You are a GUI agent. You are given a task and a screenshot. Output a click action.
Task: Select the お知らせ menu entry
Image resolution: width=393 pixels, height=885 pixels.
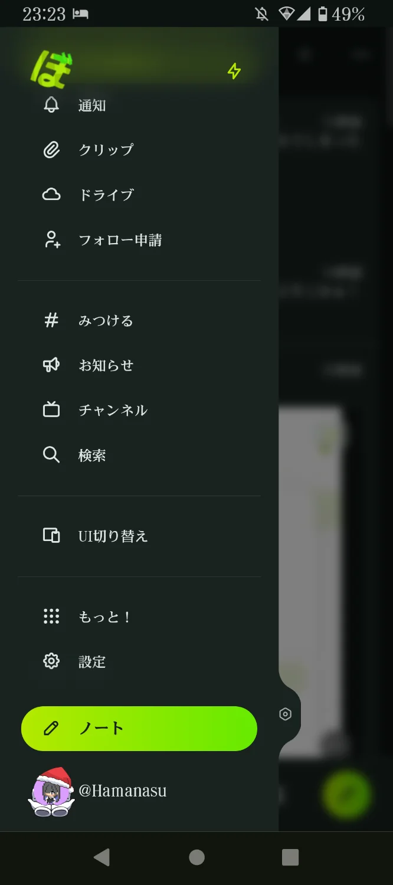coord(106,365)
